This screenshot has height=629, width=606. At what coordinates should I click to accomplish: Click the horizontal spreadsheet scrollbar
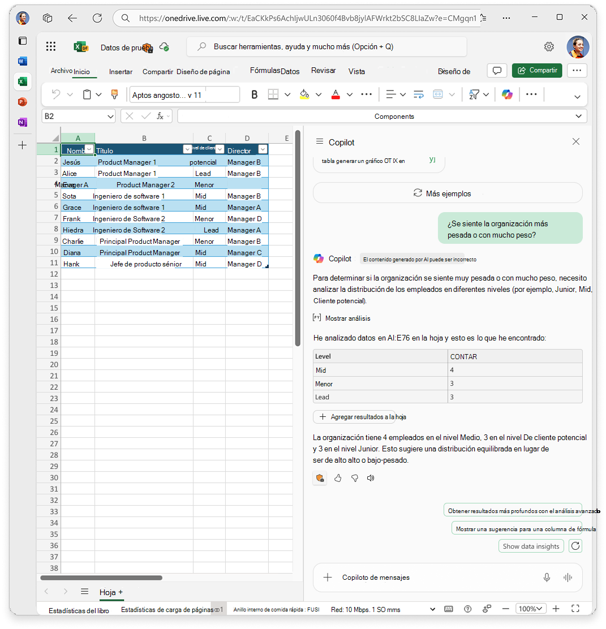tap(101, 578)
